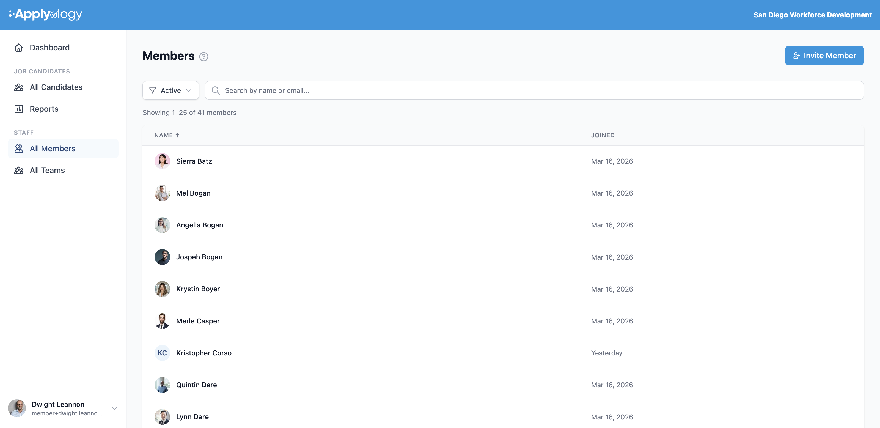Click the Reports chart icon
The height and width of the screenshot is (428, 880).
(x=19, y=109)
